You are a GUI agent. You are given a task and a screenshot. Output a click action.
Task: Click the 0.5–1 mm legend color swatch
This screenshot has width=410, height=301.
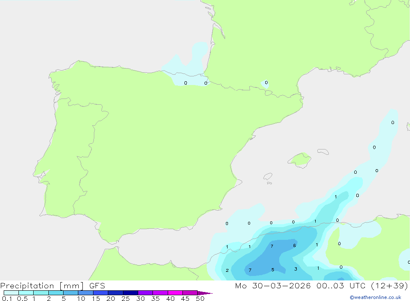click(26, 293)
